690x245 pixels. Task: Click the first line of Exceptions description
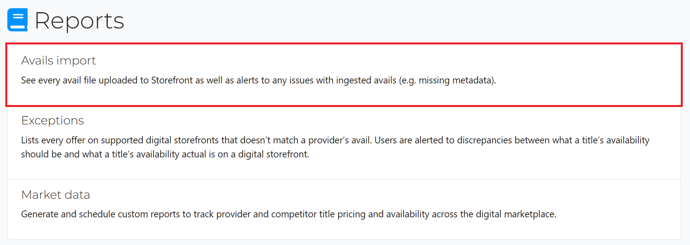[335, 140]
